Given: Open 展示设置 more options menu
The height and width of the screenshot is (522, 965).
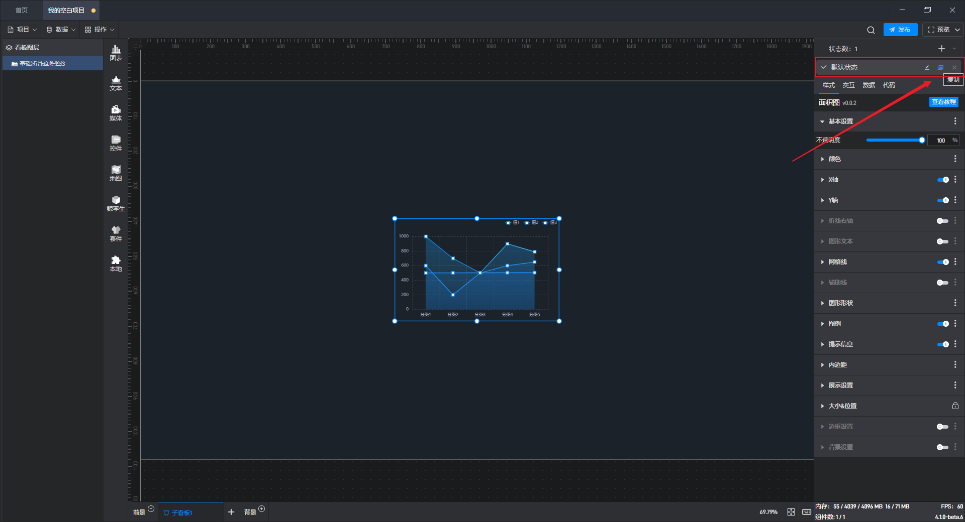Looking at the screenshot, I should [x=955, y=385].
